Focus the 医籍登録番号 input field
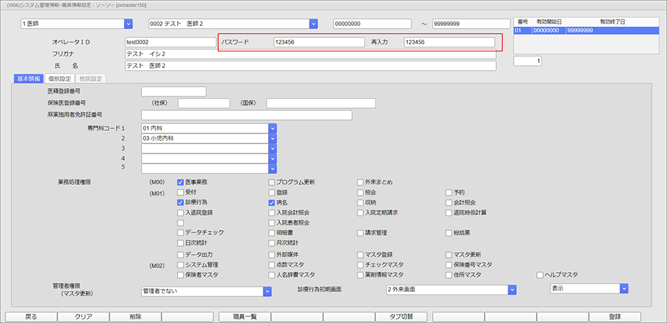This screenshot has height=323, width=667. pos(173,91)
